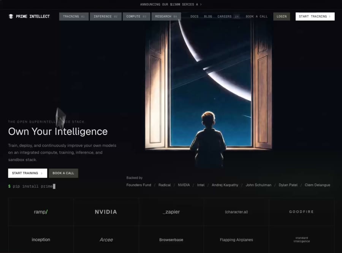
Task: Click the Goodfire logo tile
Action: (x=302, y=212)
